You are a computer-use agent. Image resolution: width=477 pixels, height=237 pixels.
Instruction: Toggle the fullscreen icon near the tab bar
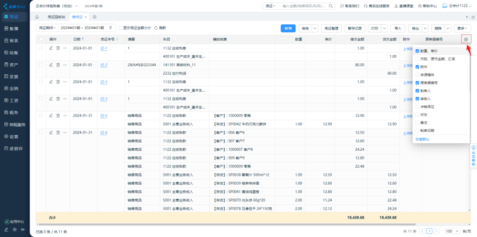point(473,17)
